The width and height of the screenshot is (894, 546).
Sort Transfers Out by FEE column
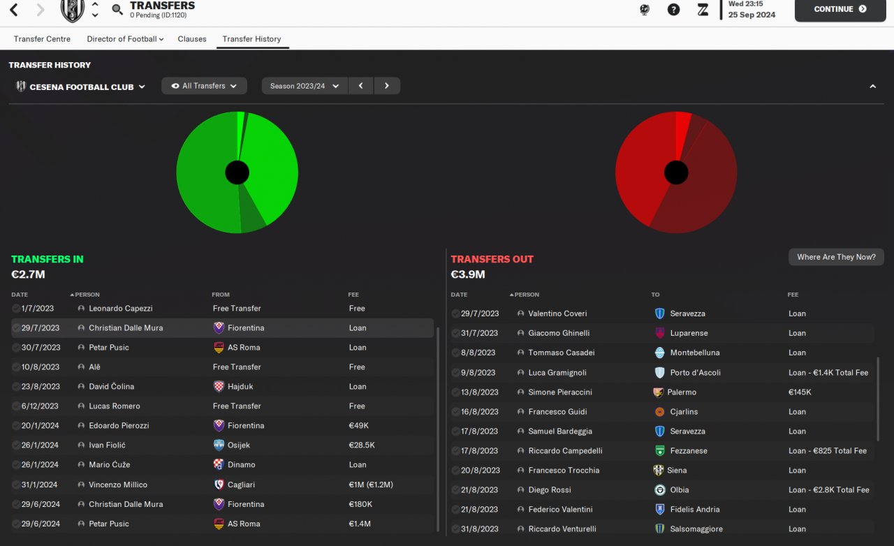click(x=793, y=295)
